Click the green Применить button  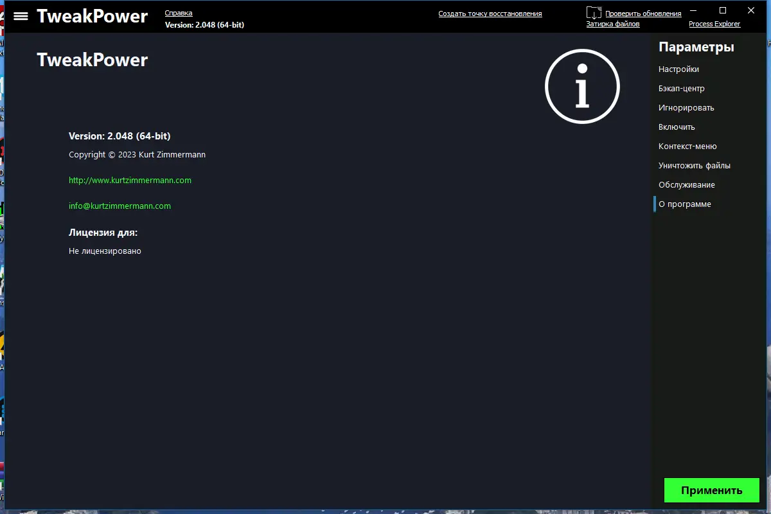712,490
